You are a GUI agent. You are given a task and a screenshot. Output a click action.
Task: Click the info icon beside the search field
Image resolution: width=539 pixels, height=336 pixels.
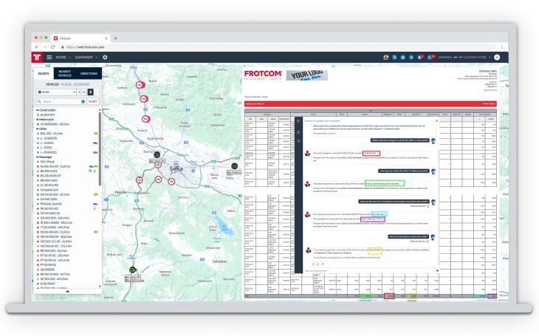click(83, 101)
